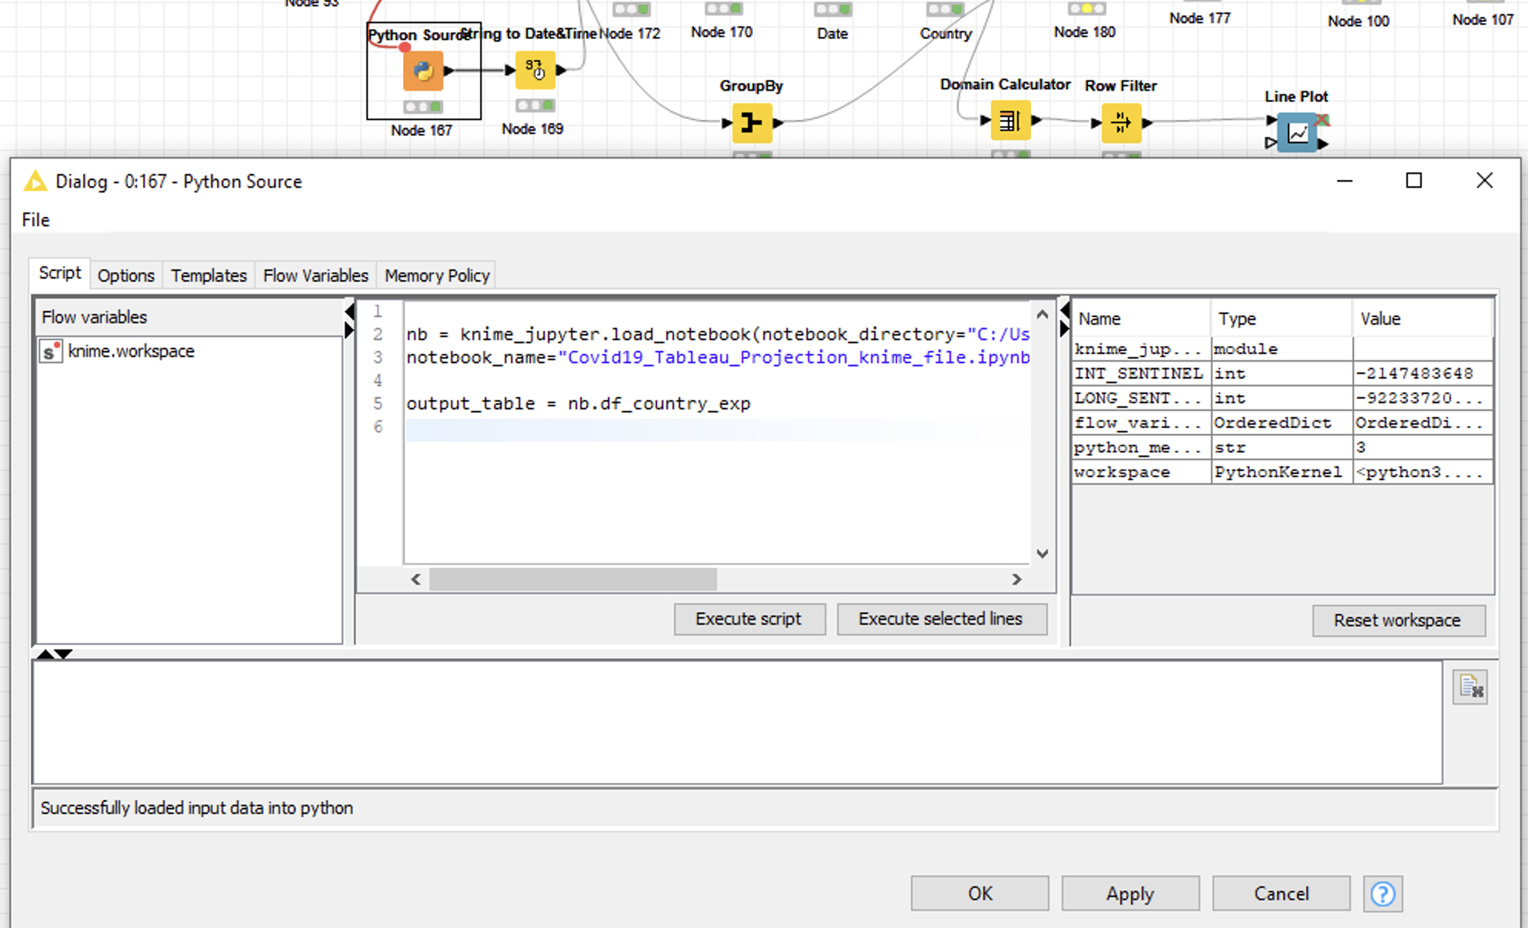Expand the workspace variables panel right arrow
Screen dimensions: 1528x928
1065,329
